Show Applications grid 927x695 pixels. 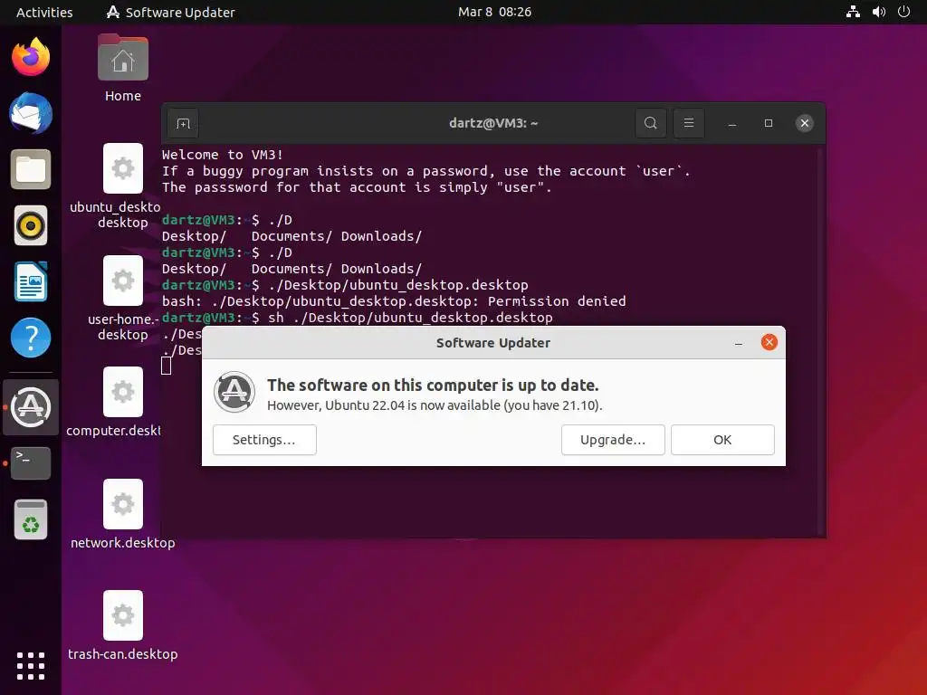tap(31, 666)
